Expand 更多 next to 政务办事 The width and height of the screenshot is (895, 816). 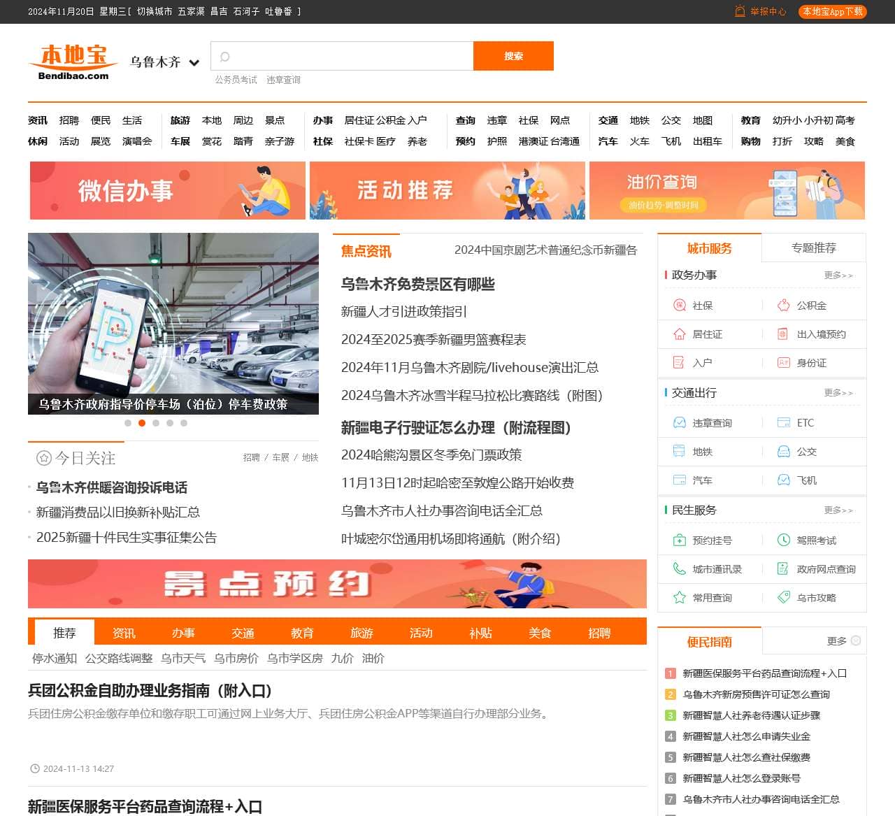coord(838,275)
